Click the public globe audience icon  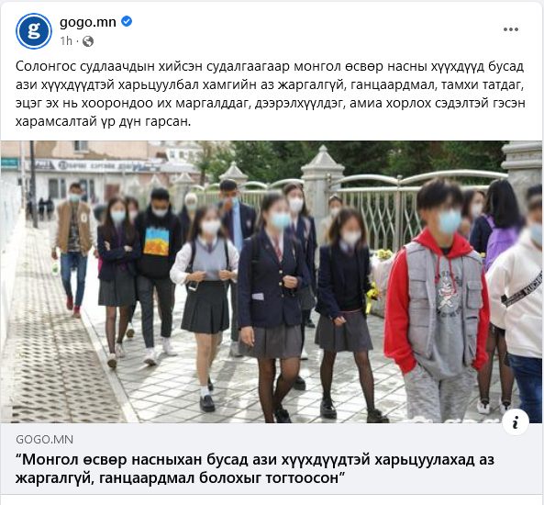(88, 41)
